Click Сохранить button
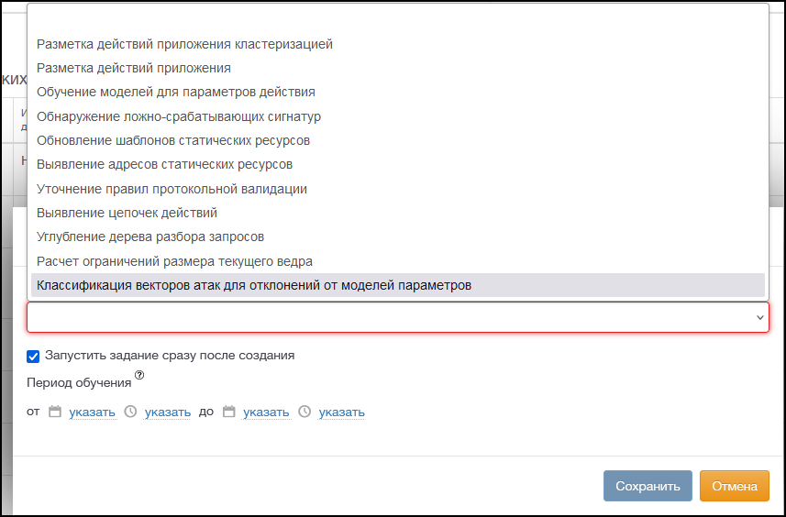This screenshot has height=517, width=786. point(648,486)
